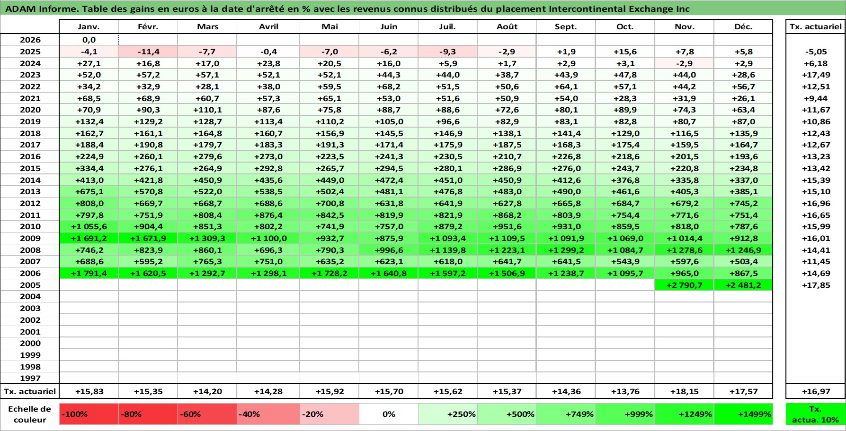Click the 'Août' column header

pos(507,26)
